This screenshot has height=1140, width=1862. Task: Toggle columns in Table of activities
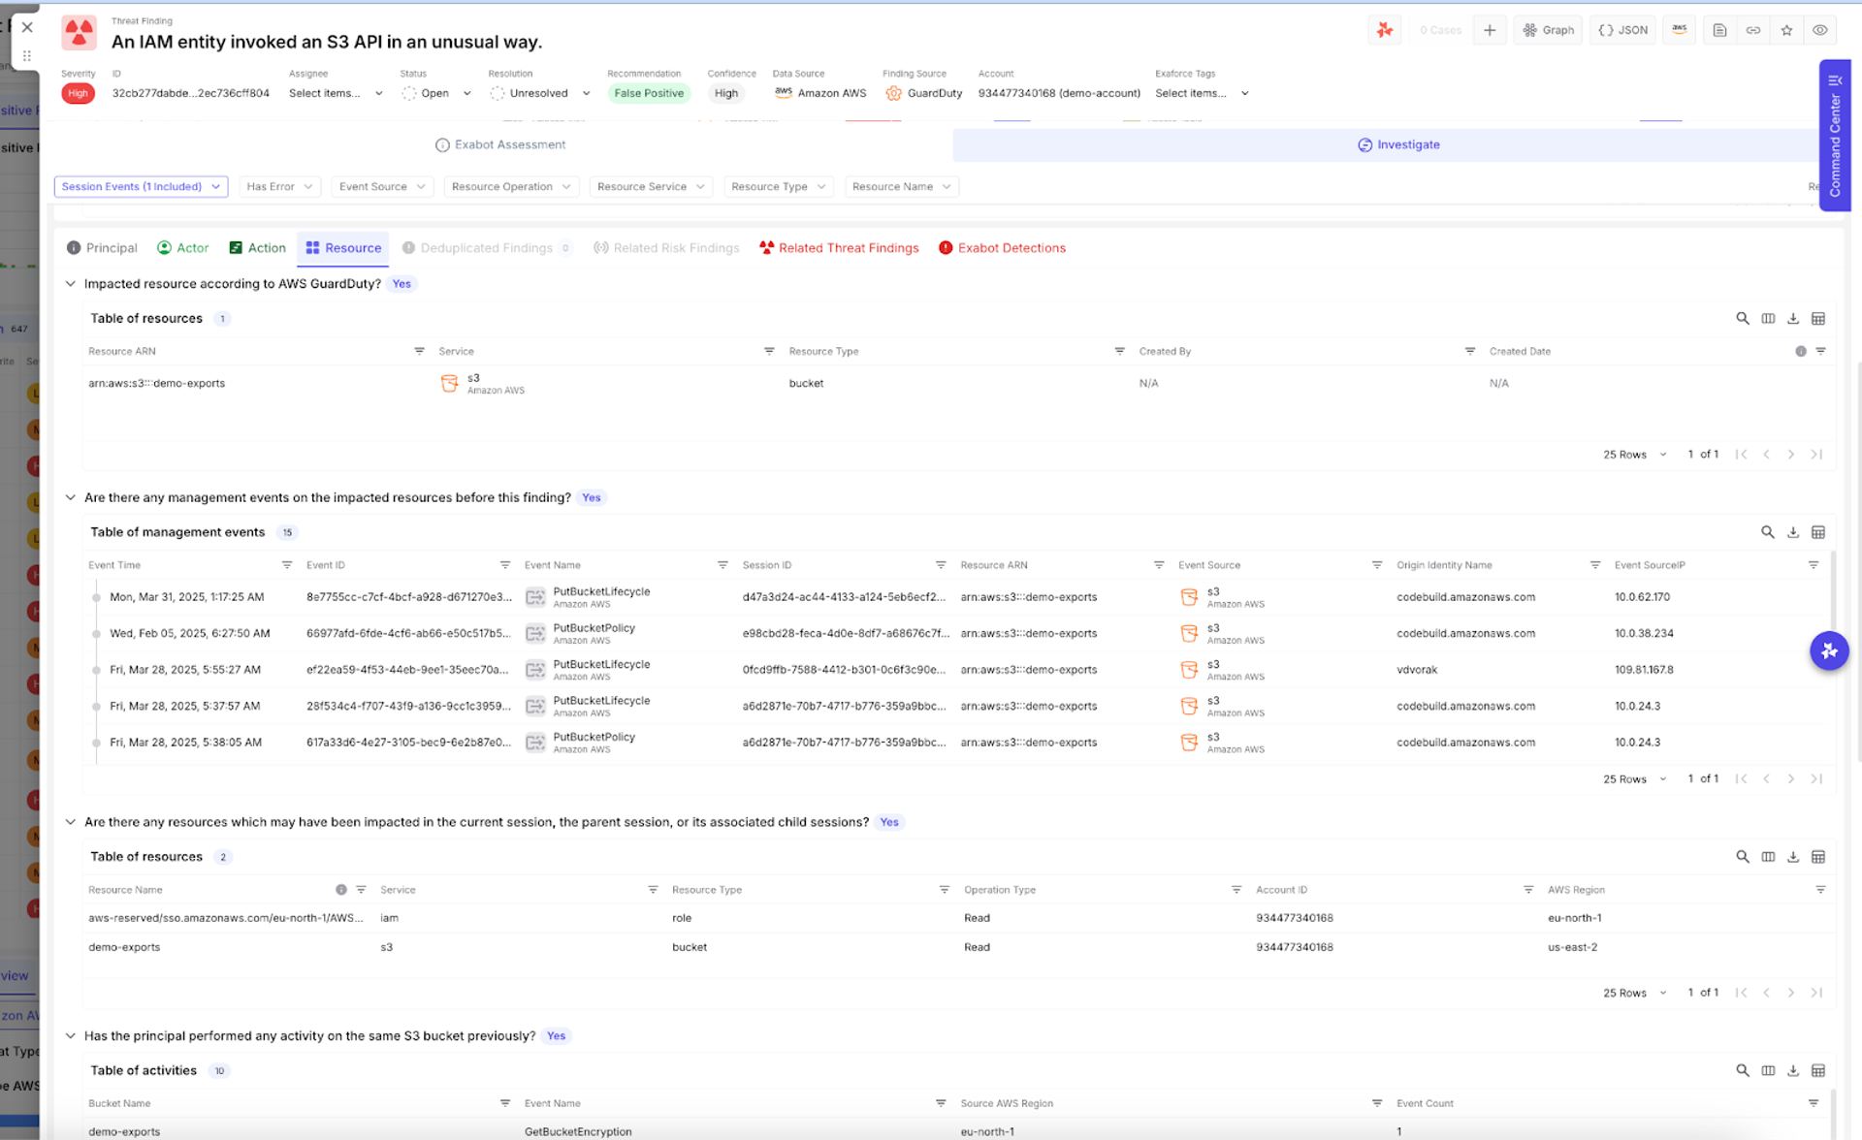(1768, 1071)
